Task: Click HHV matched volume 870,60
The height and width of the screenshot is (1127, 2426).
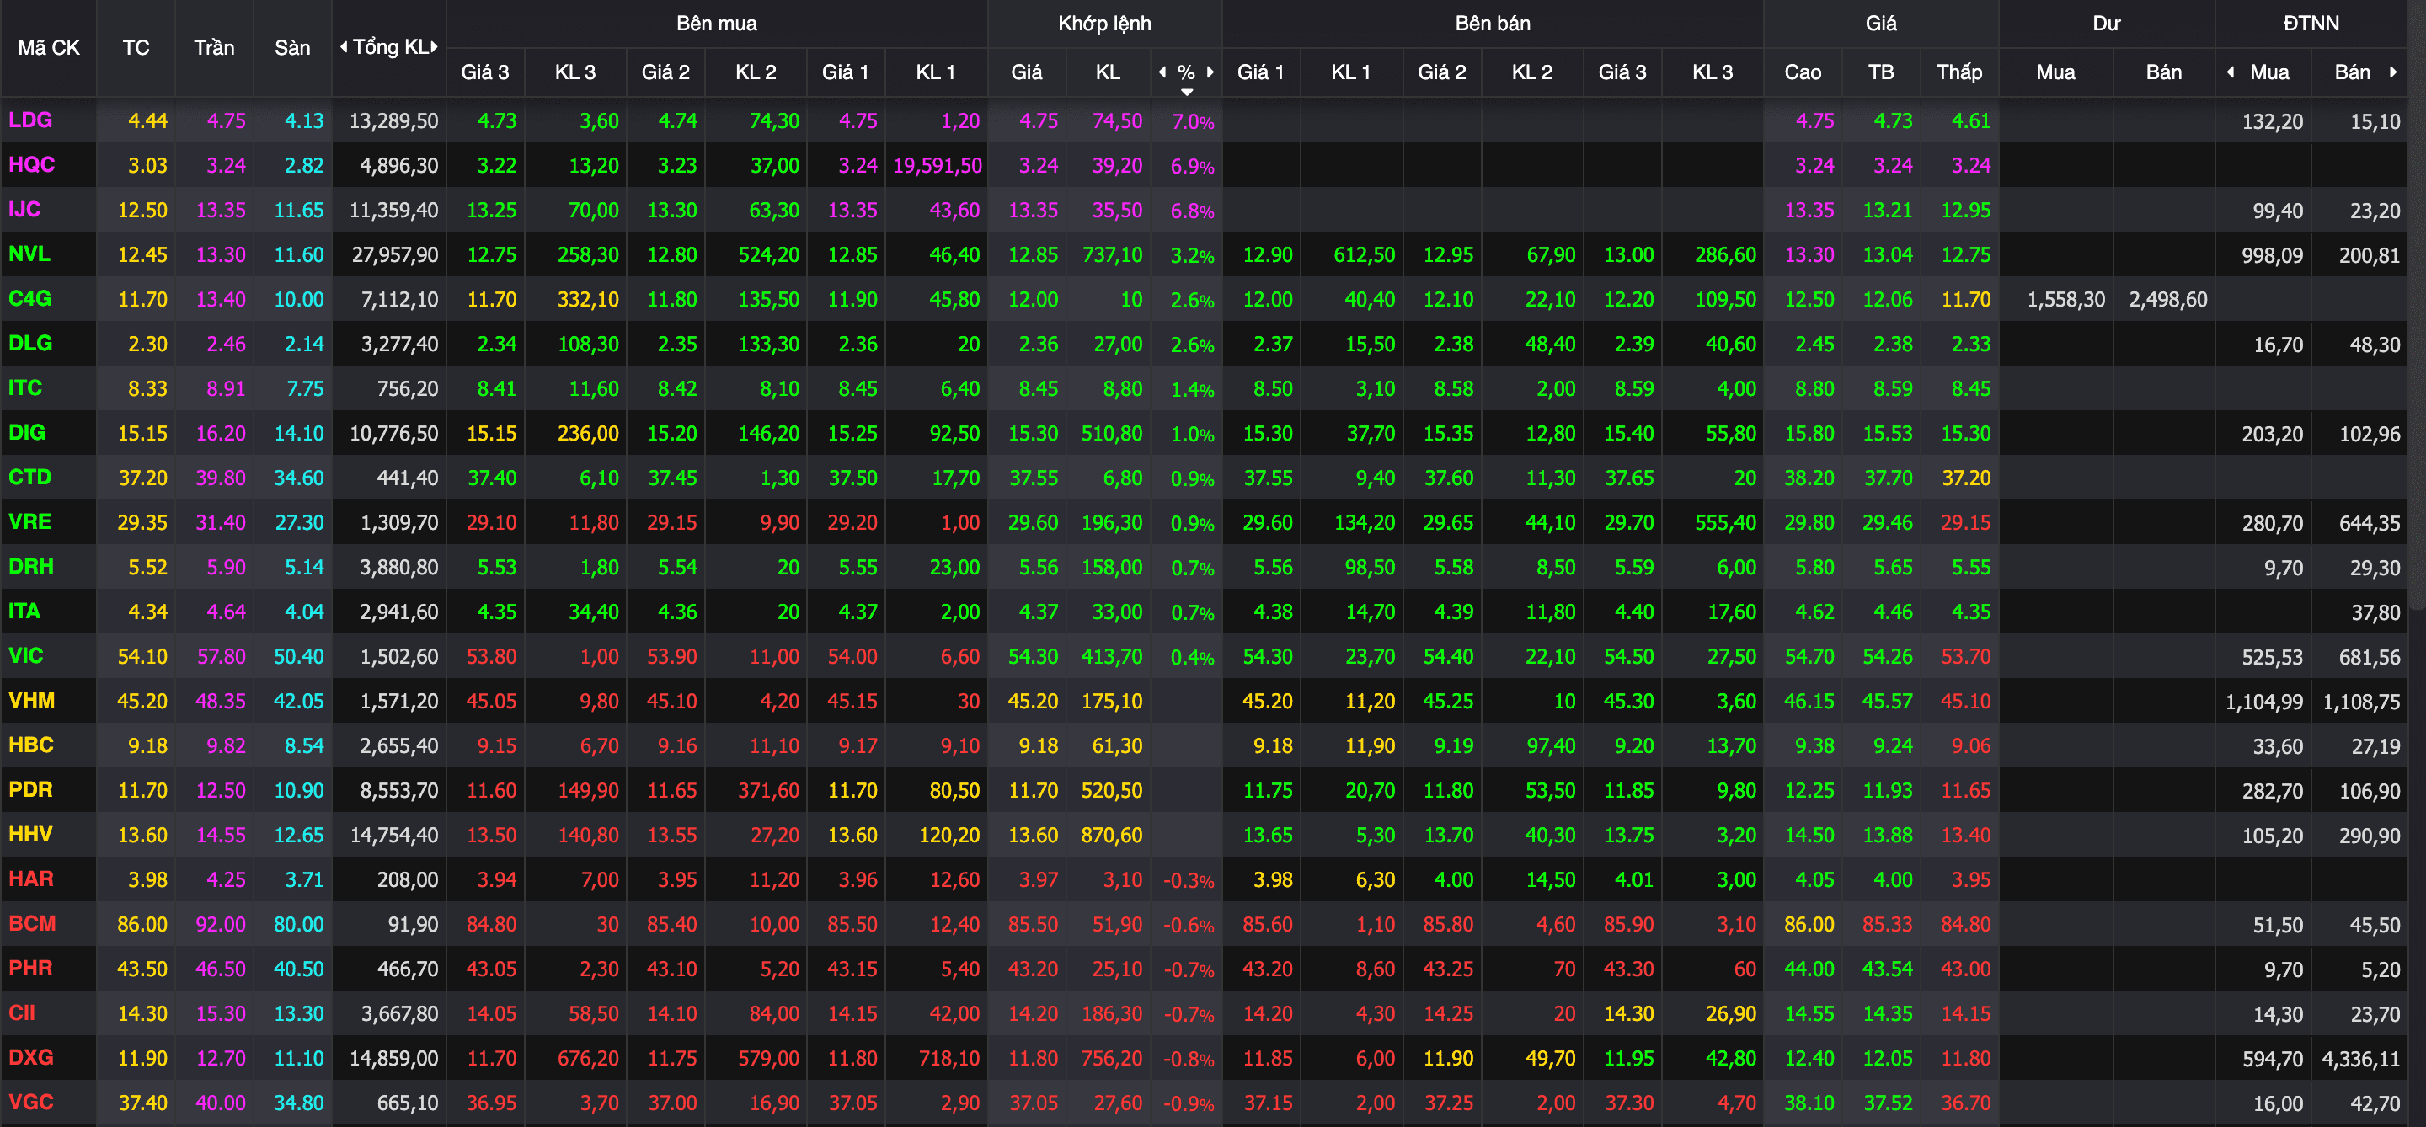Action: 1111,835
